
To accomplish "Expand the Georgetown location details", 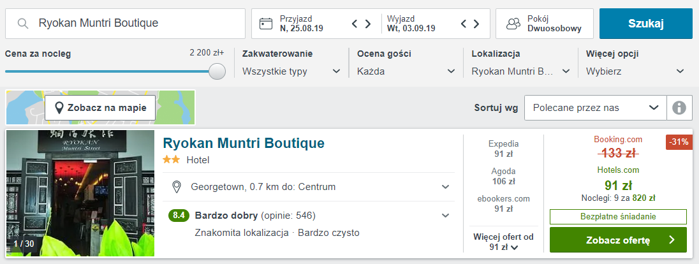I will click(445, 187).
